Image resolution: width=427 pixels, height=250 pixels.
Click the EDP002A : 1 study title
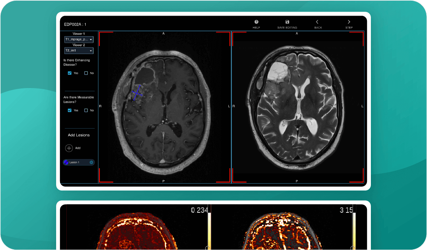(x=75, y=25)
